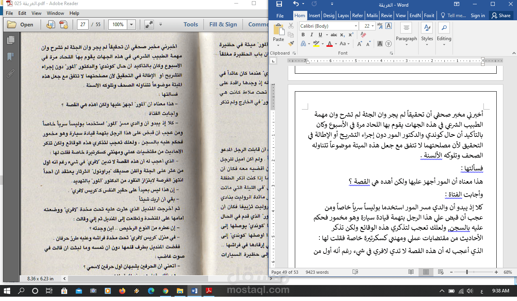This screenshot has height=301, width=517.
Task: Apply yellow text highlight color
Action: (316, 44)
